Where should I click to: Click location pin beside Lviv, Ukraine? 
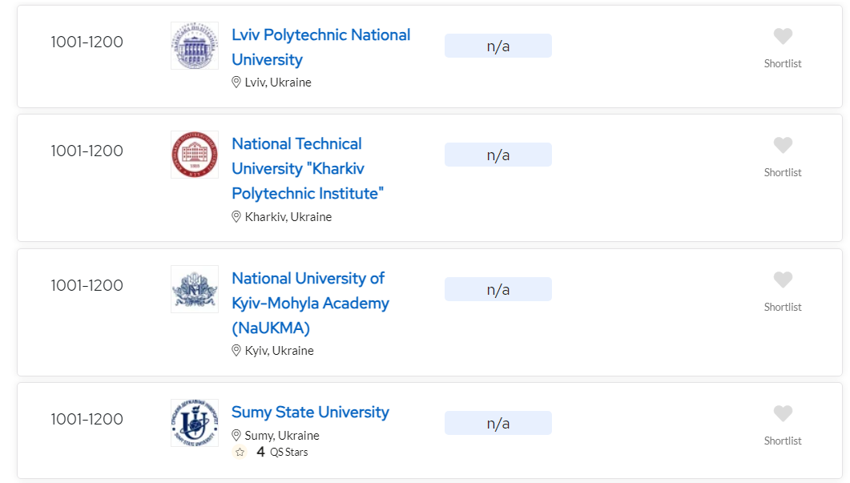point(236,83)
